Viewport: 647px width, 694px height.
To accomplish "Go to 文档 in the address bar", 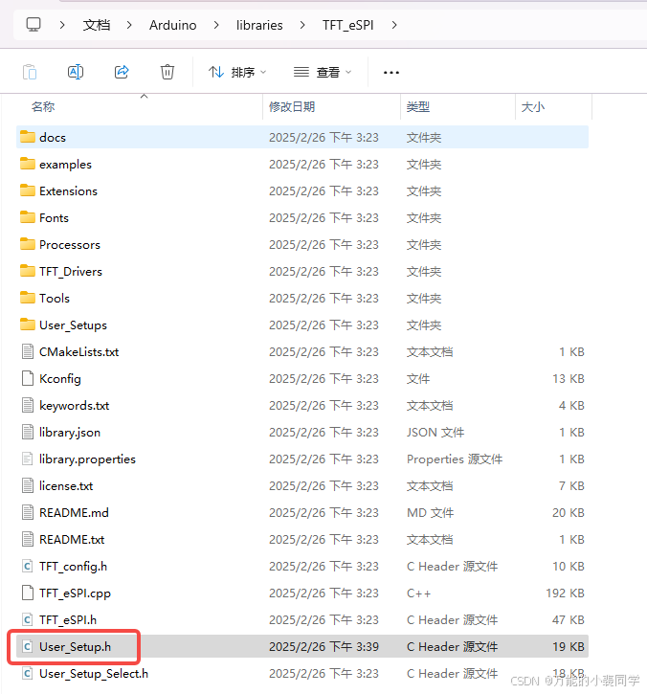I will point(97,25).
